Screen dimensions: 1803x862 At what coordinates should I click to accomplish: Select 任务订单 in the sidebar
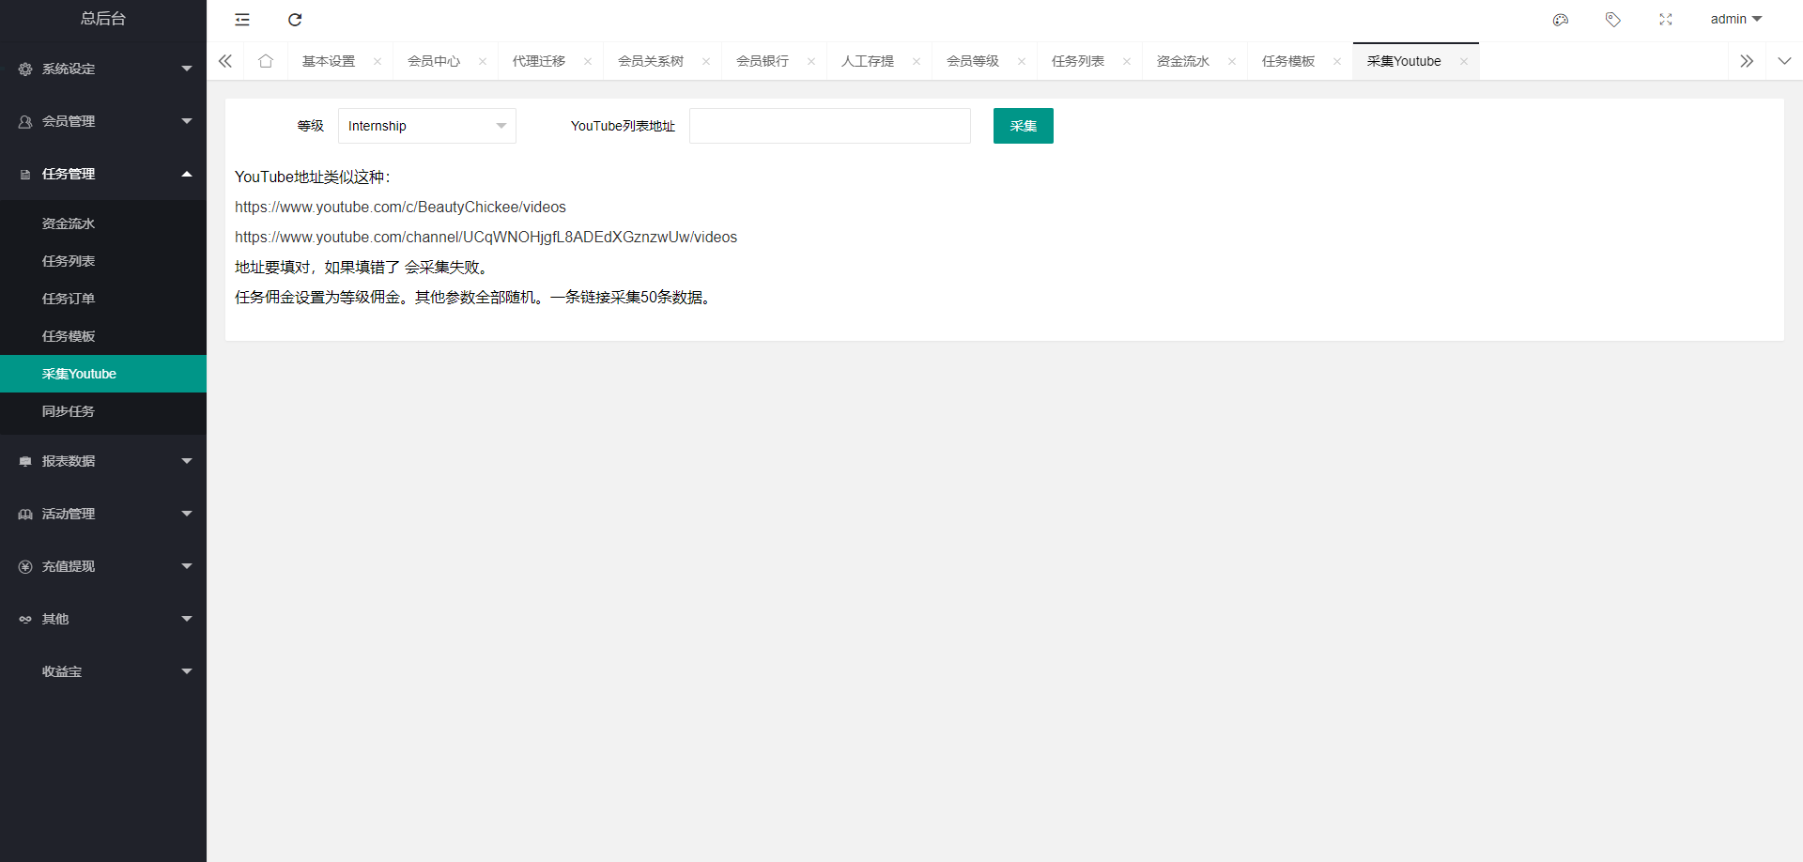click(69, 299)
